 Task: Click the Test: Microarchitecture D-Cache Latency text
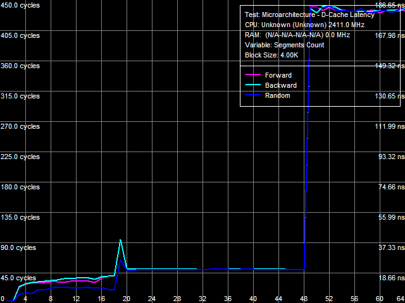pyautogui.click(x=309, y=15)
